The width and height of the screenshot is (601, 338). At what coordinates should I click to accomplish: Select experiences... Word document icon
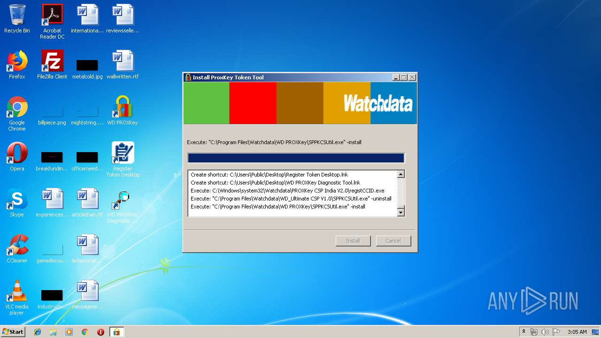pos(52,203)
